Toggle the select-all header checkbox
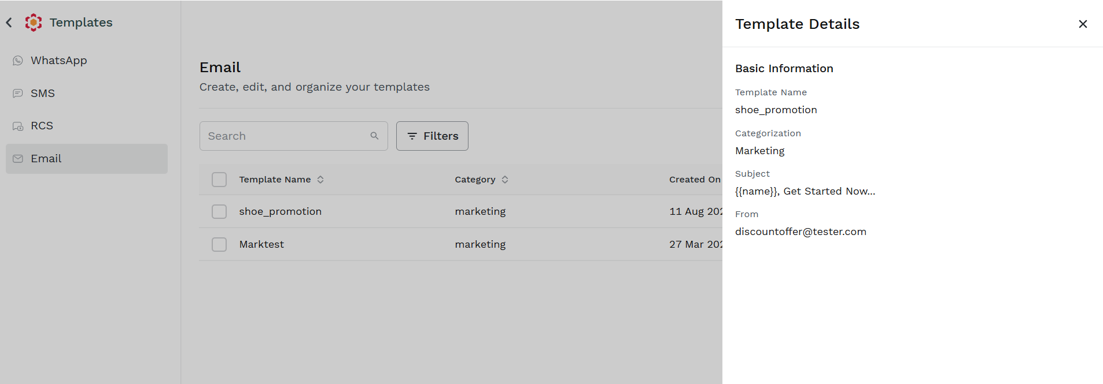The image size is (1103, 384). pyautogui.click(x=219, y=180)
